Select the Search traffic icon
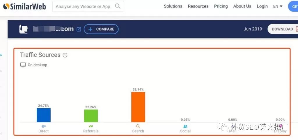Image resolution: width=298 pixels, height=140 pixels. [x=138, y=126]
